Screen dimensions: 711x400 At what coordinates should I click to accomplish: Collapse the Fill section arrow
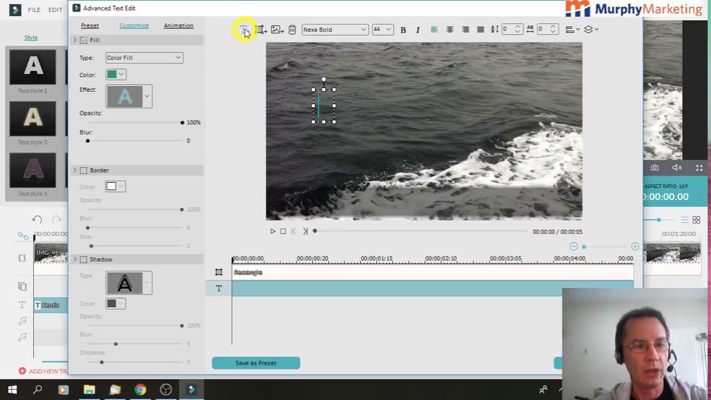(x=75, y=40)
